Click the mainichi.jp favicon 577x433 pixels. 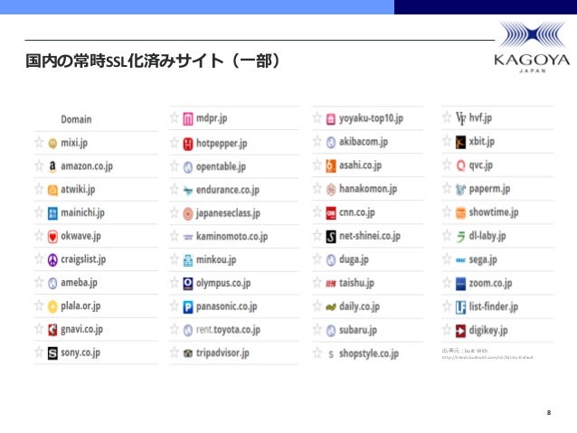coord(52,213)
